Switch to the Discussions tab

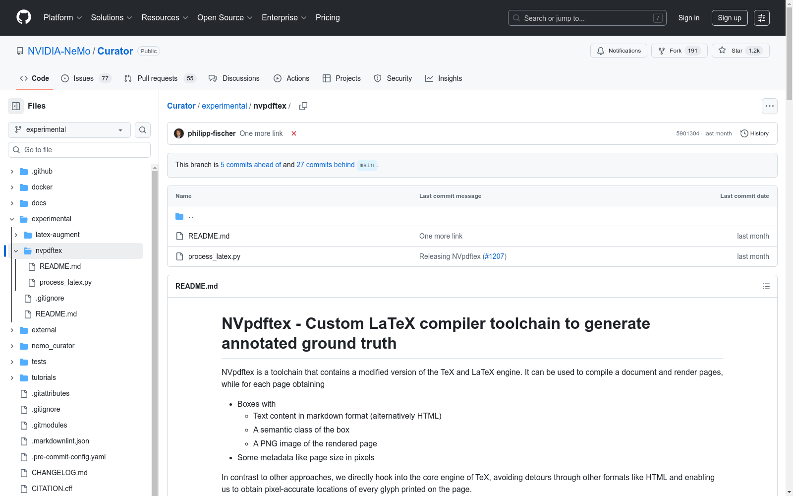point(234,78)
